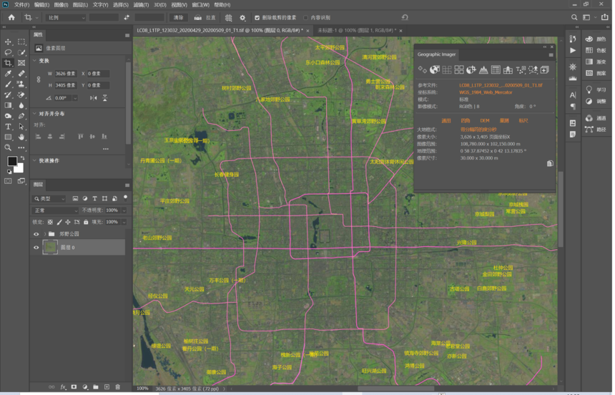Viewport: 615px width, 395px height.
Task: Open the 窗口(W) menu
Action: tap(200, 5)
